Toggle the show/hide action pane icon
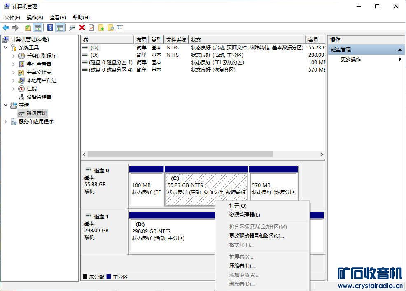406x291 pixels. [60, 28]
